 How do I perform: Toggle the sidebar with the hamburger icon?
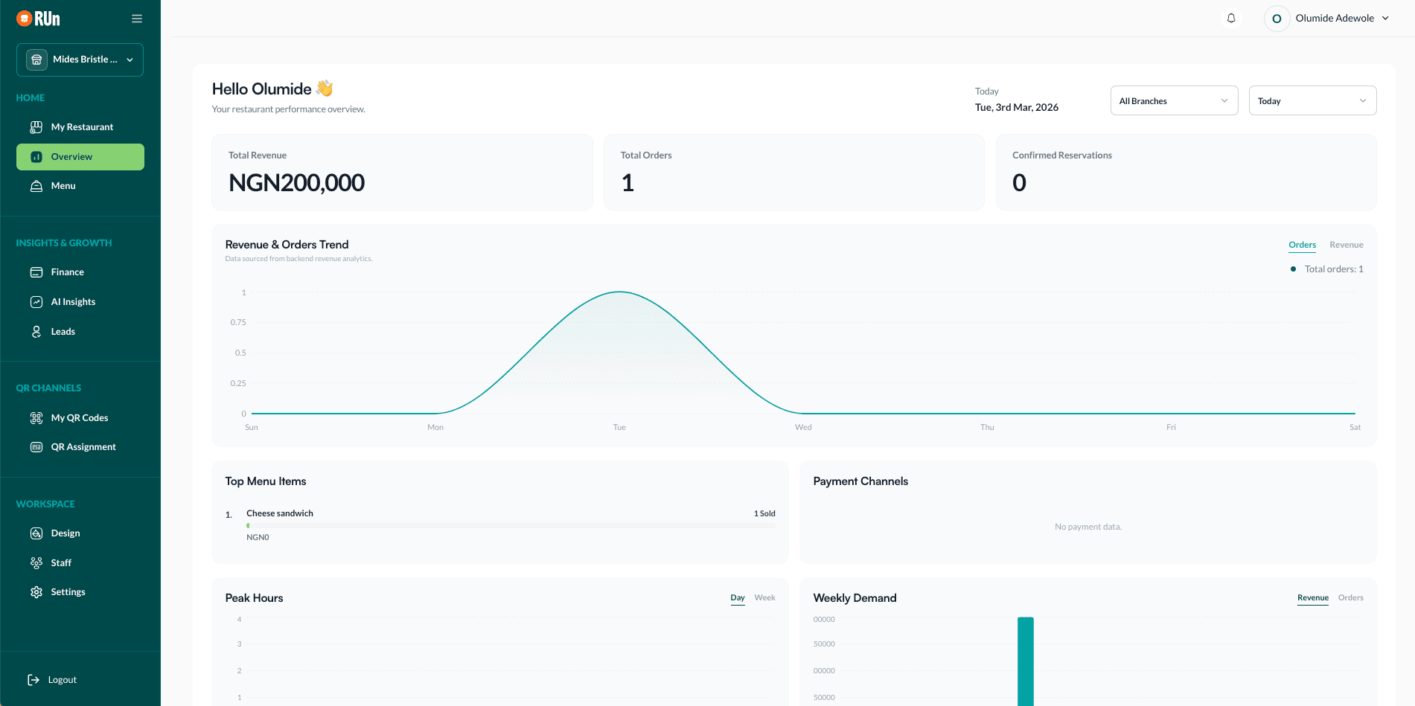[x=137, y=18]
